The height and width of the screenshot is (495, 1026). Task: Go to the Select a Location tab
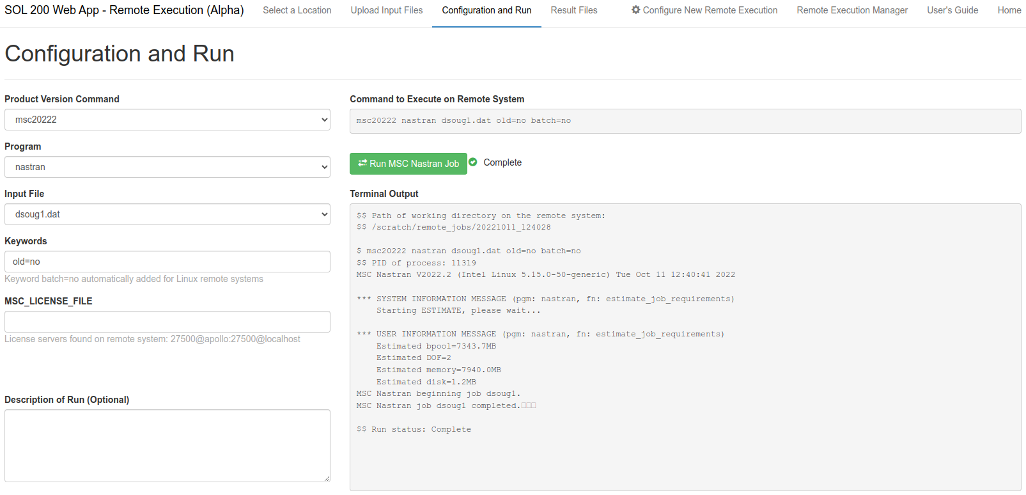(297, 10)
